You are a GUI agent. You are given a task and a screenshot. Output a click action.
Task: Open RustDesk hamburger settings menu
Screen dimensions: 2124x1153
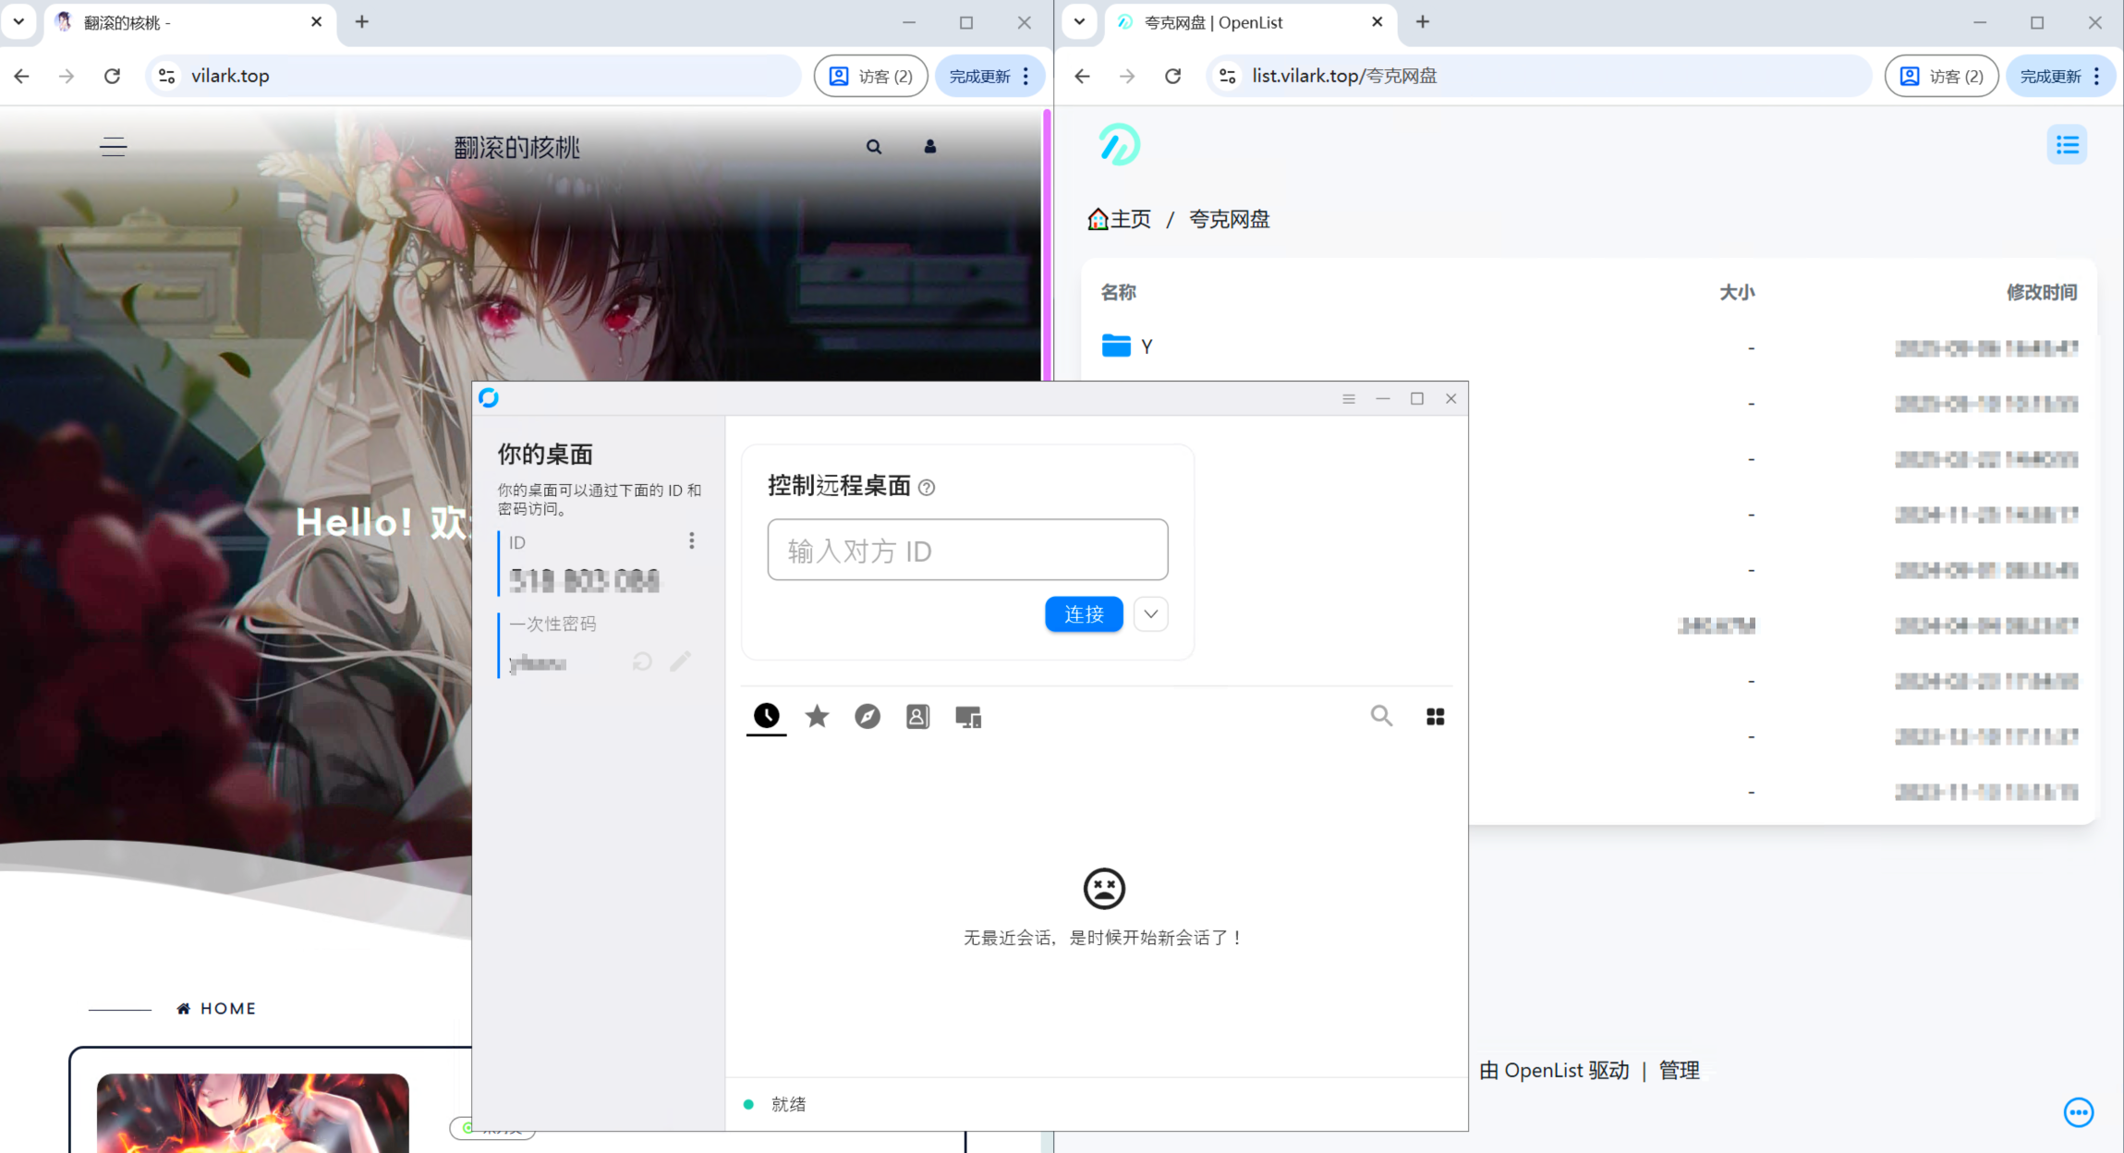click(x=1349, y=398)
